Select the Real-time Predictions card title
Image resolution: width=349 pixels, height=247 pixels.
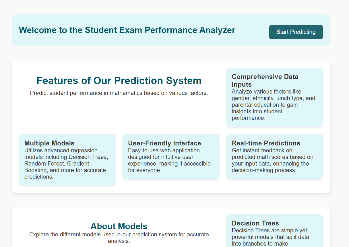[266, 143]
